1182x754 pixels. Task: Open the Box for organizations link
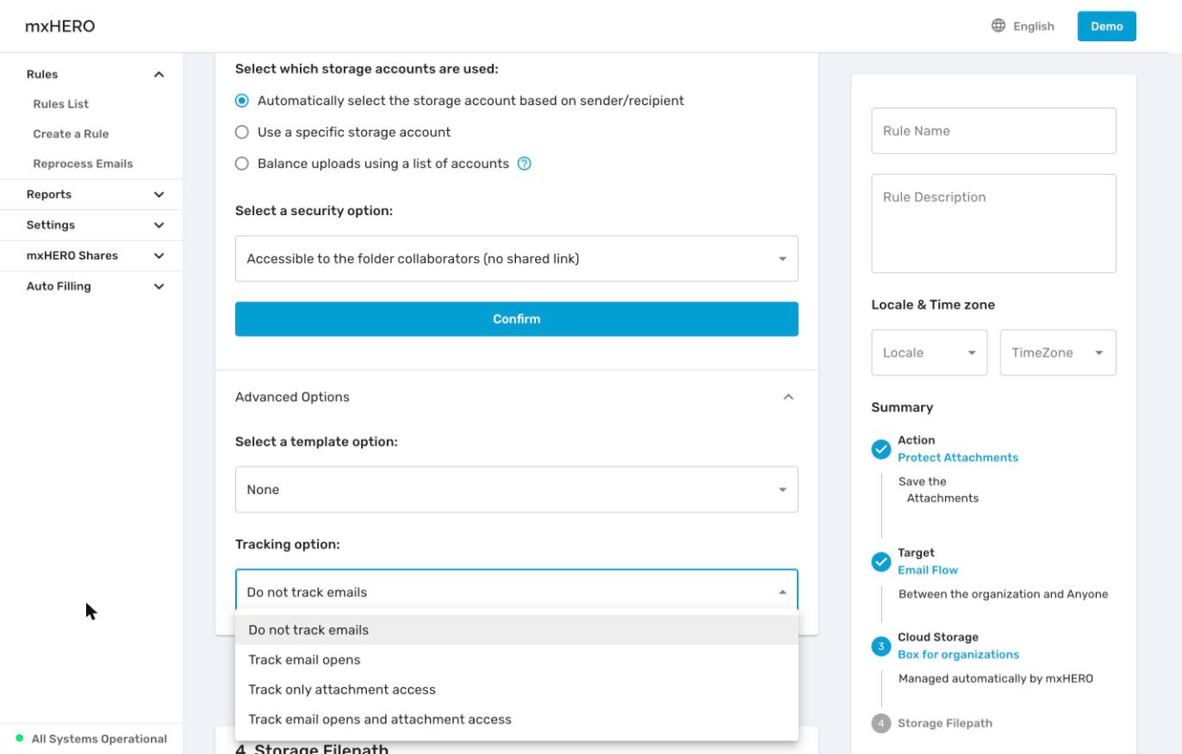click(x=958, y=655)
